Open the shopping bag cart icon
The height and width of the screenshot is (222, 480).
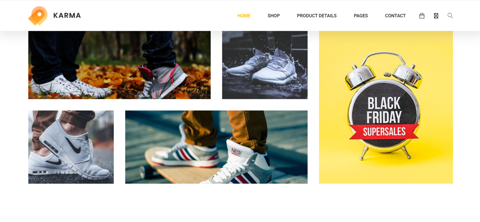tap(422, 16)
